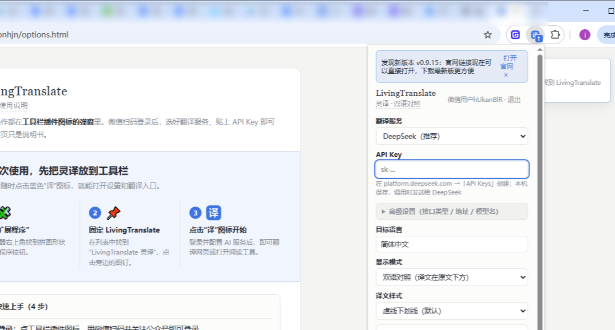Screen dimensions: 615x330
Task: Click the address bar URL options.html
Action: (x=34, y=35)
